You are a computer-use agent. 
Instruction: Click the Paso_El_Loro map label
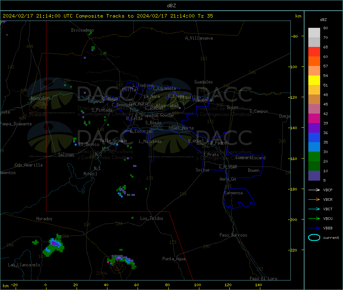tap(264, 279)
